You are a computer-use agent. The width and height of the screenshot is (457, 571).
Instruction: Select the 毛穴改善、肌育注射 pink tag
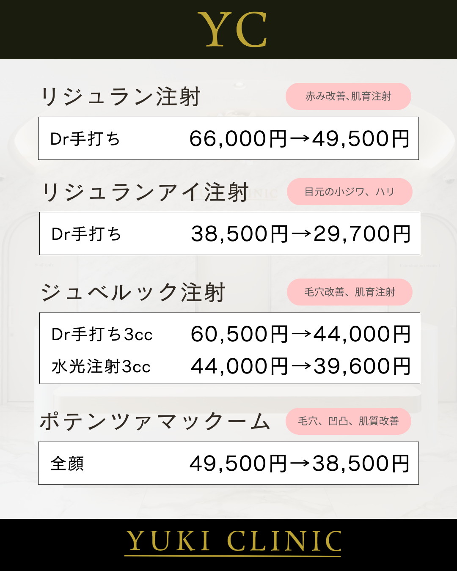(350, 292)
